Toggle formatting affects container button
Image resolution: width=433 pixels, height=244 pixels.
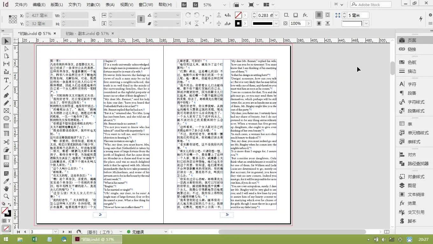point(4,221)
